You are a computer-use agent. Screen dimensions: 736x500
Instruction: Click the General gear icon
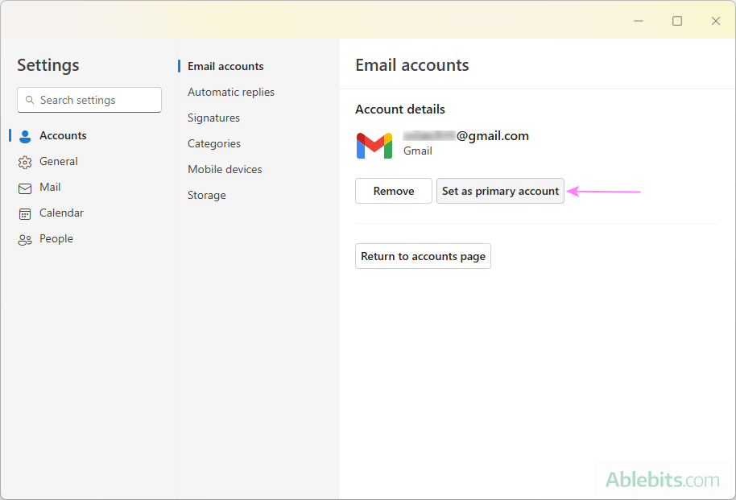click(x=25, y=162)
